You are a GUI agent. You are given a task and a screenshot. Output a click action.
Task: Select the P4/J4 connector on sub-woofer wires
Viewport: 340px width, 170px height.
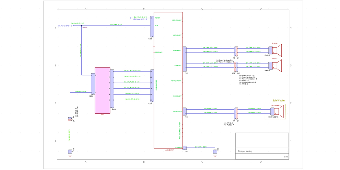pyautogui.click(x=236, y=113)
